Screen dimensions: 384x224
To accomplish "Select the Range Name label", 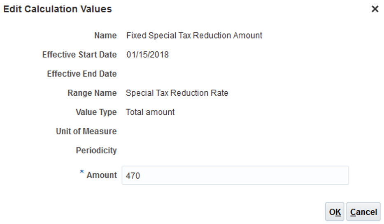I will click(x=92, y=93).
